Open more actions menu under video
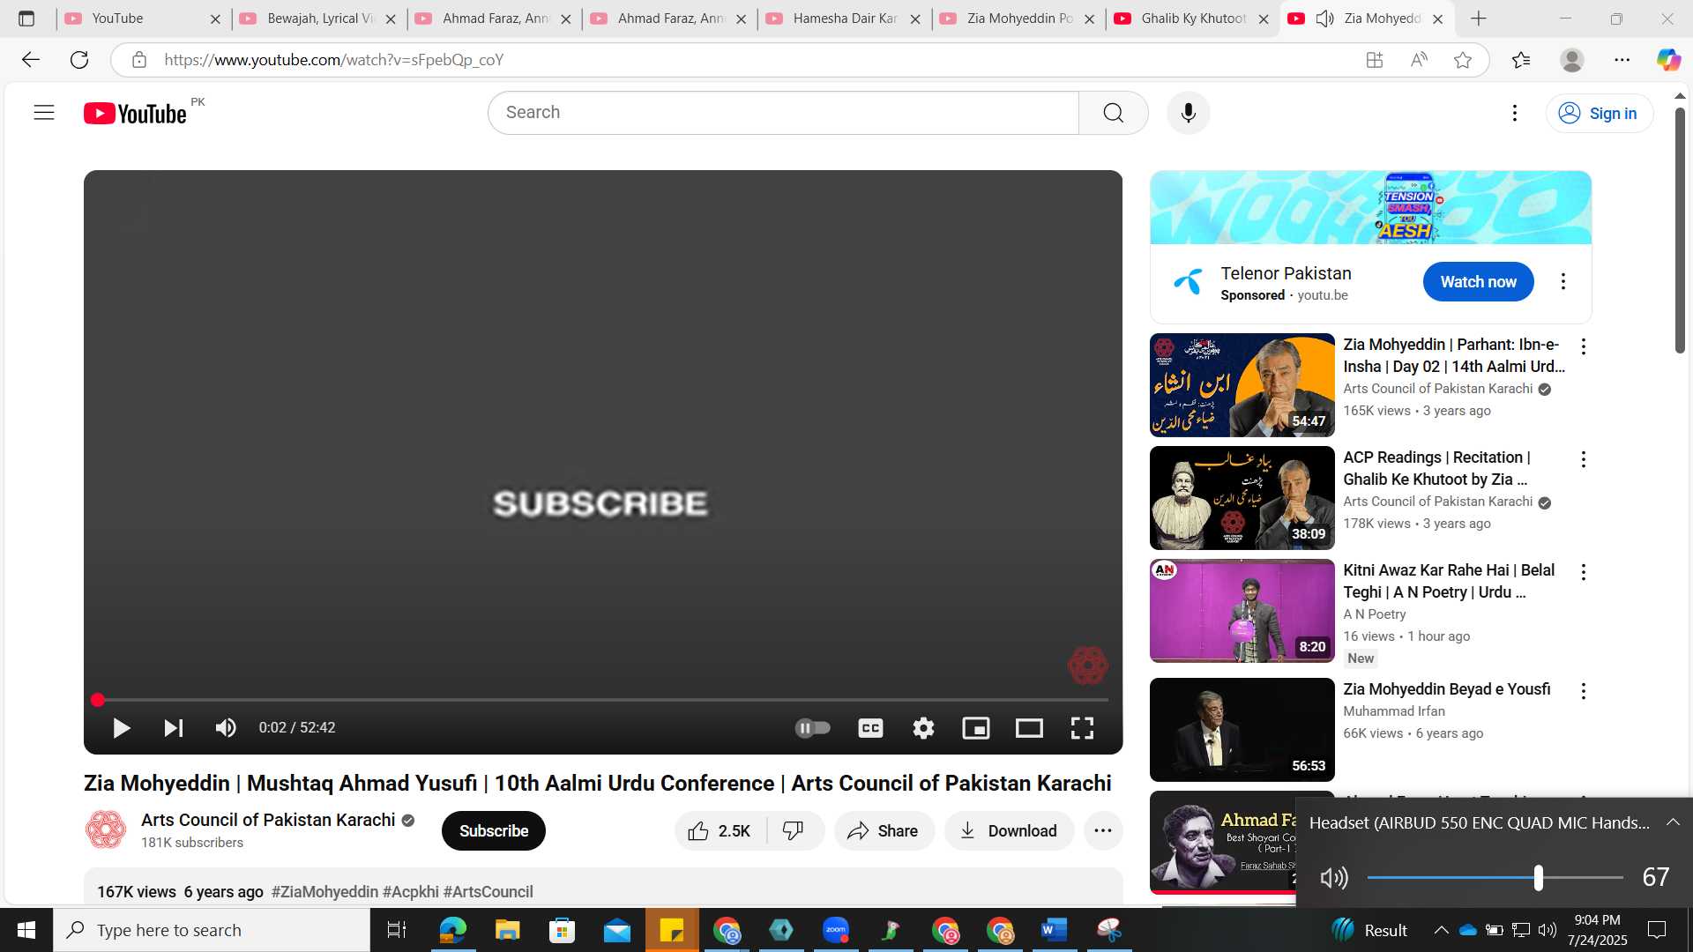This screenshot has height=952, width=1693. [x=1103, y=831]
